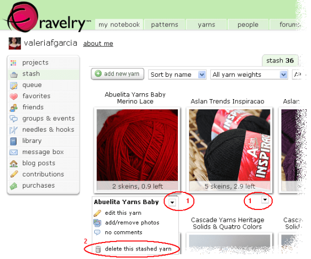Click the add new yarn button
Screen dimensions: 311x259
(118, 74)
